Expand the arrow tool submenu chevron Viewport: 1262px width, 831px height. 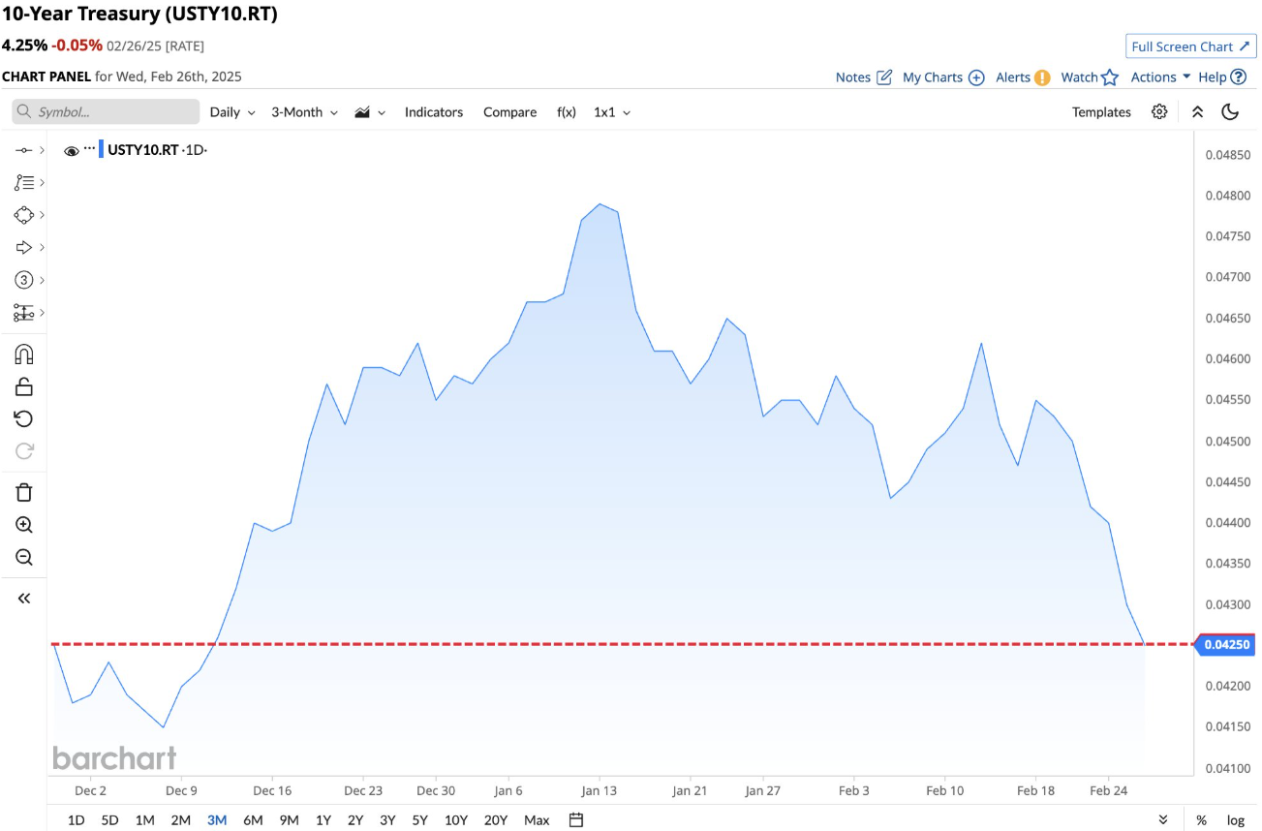click(x=42, y=247)
